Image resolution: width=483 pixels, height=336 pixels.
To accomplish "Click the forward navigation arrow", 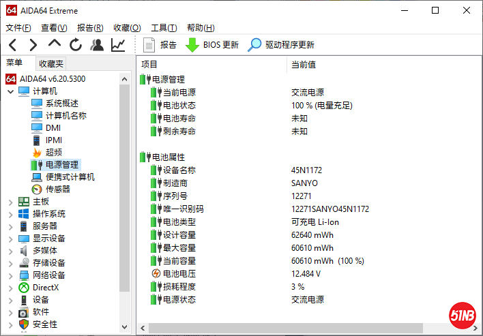I will pos(33,45).
